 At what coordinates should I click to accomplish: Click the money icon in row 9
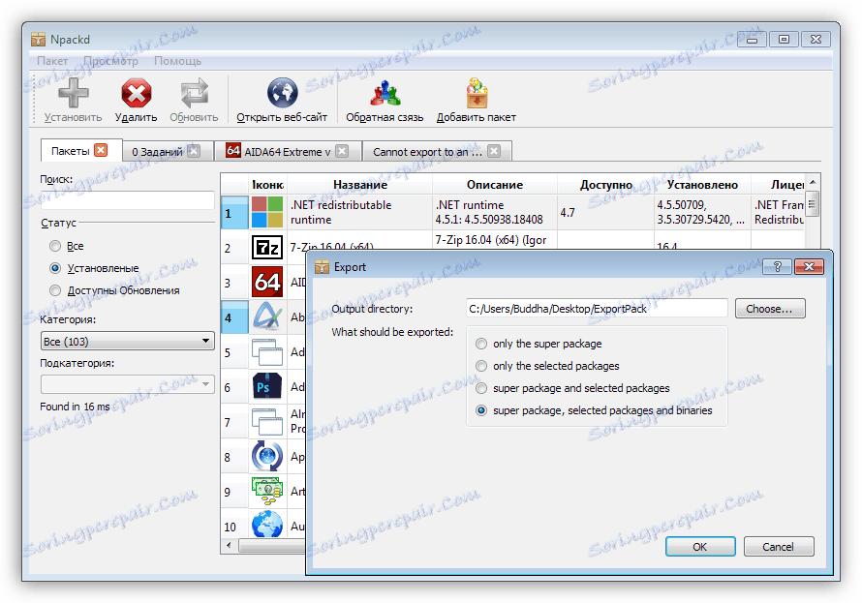267,491
